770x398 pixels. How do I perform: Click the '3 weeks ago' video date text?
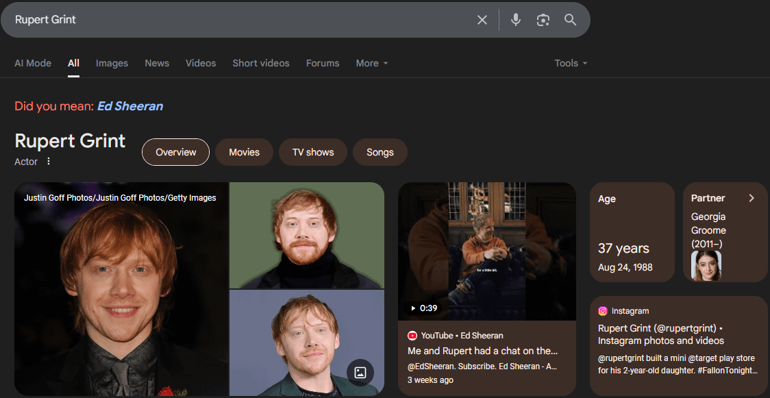pos(431,380)
